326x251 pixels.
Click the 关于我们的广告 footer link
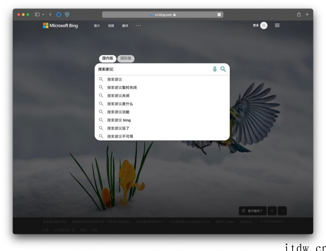(64, 230)
